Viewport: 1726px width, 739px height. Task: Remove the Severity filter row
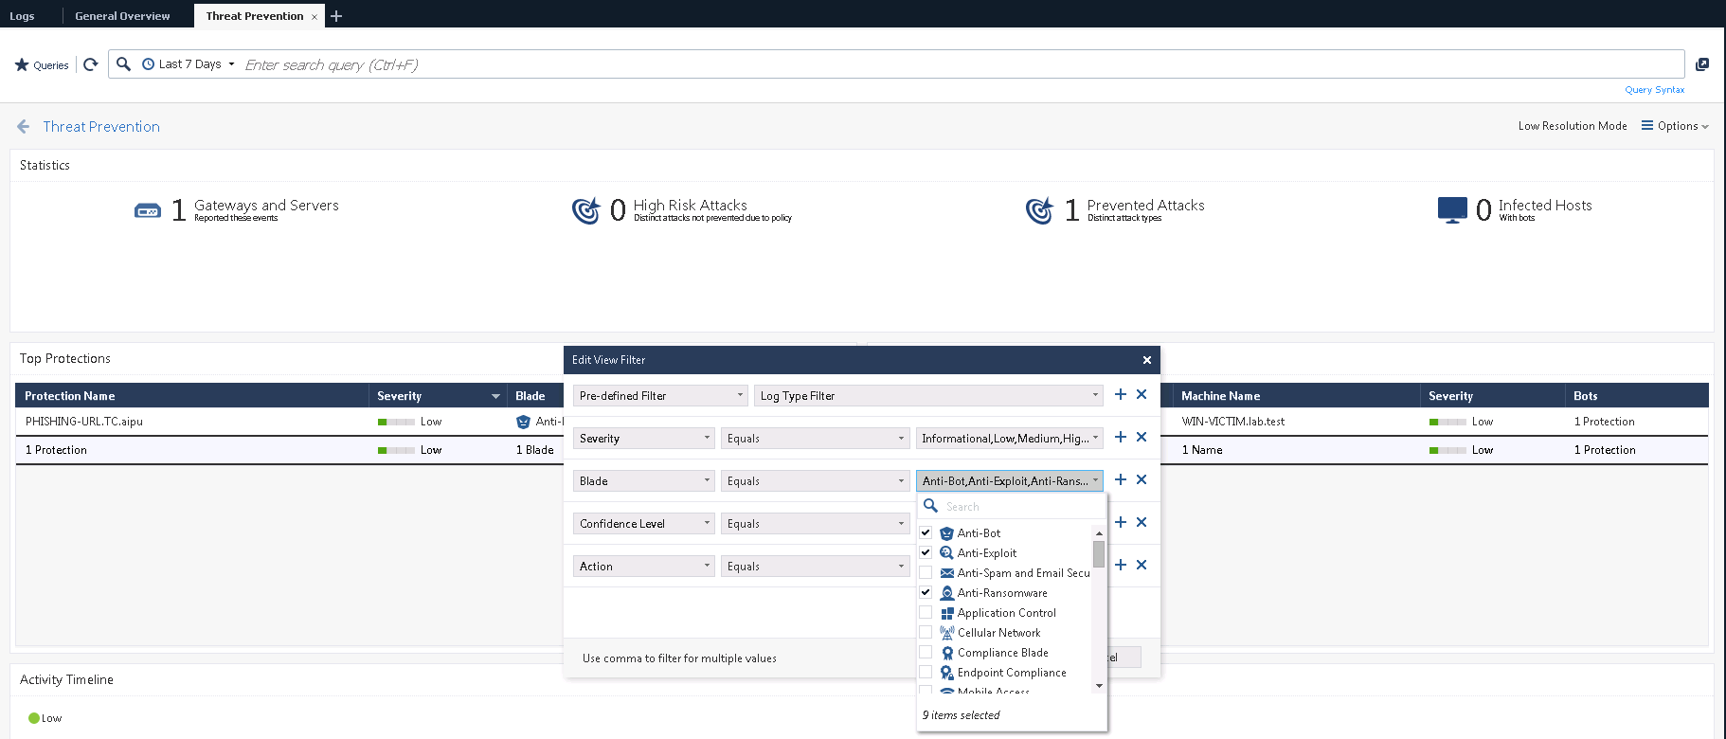[x=1142, y=437]
